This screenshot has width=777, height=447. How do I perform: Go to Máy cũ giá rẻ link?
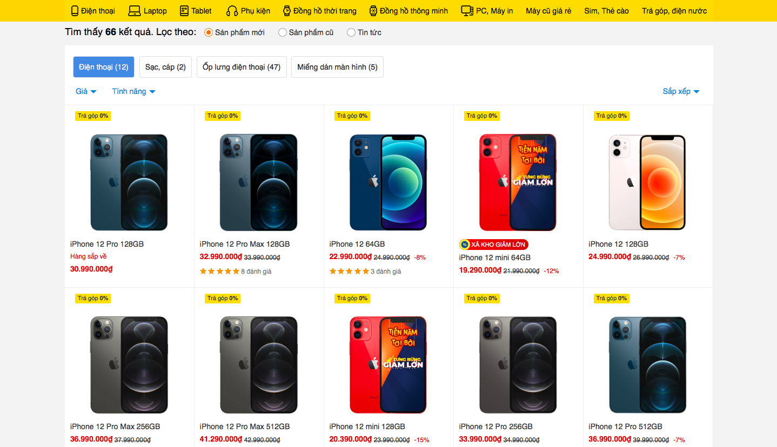(548, 11)
